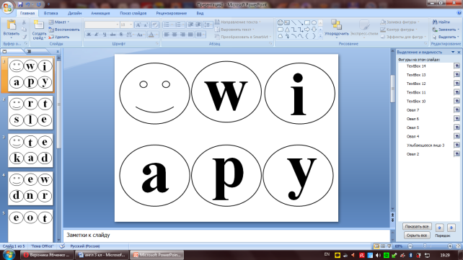The image size is (463, 260).
Task: Open the Направление текста dropdown
Action: tap(238, 22)
